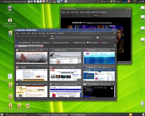This screenshot has width=145, height=116.
Task: Switch to VLC media player taskbar button
Action: click(86, 115)
